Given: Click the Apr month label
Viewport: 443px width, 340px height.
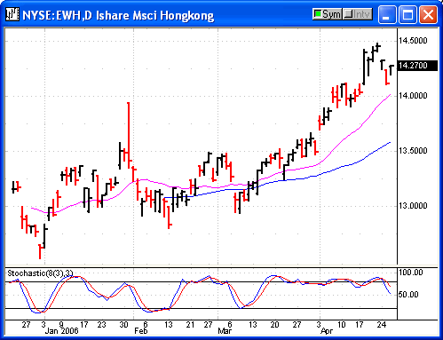Looking at the screenshot, I should tap(327, 331).
